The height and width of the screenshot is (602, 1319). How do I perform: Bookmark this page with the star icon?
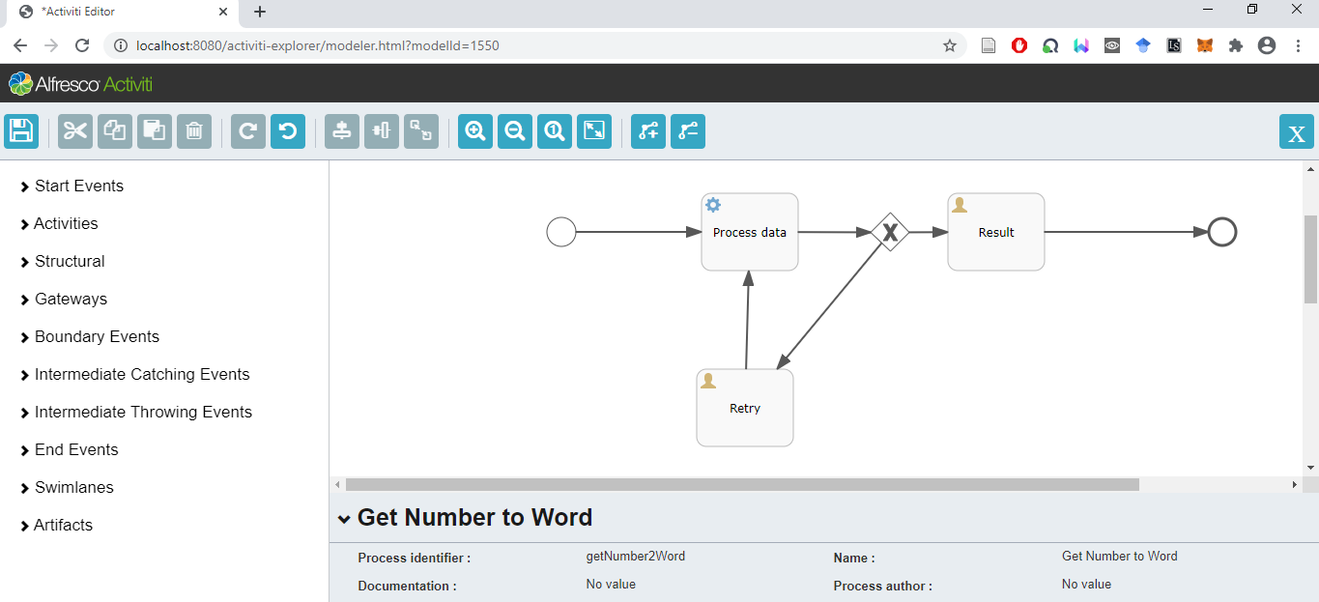pos(950,45)
